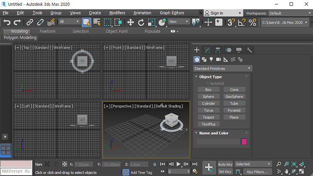Collapse the Name and Color rollout
The height and width of the screenshot is (176, 313).
coord(196,133)
